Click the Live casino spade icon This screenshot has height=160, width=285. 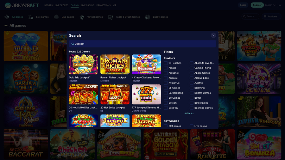pyautogui.click(x=56, y=17)
